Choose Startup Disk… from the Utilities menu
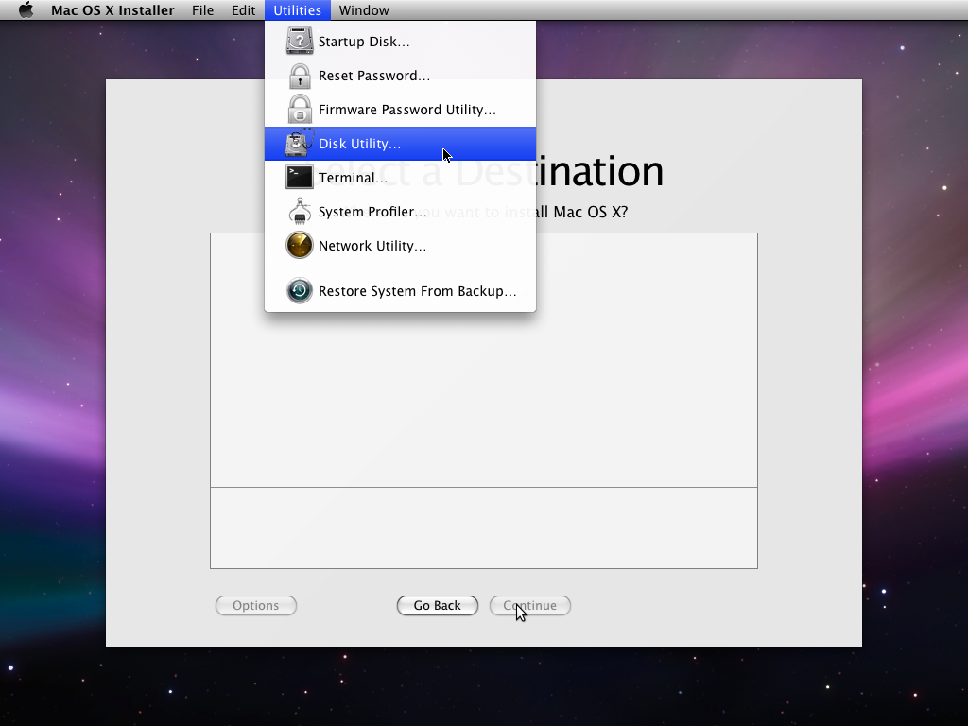This screenshot has height=726, width=968. (364, 42)
